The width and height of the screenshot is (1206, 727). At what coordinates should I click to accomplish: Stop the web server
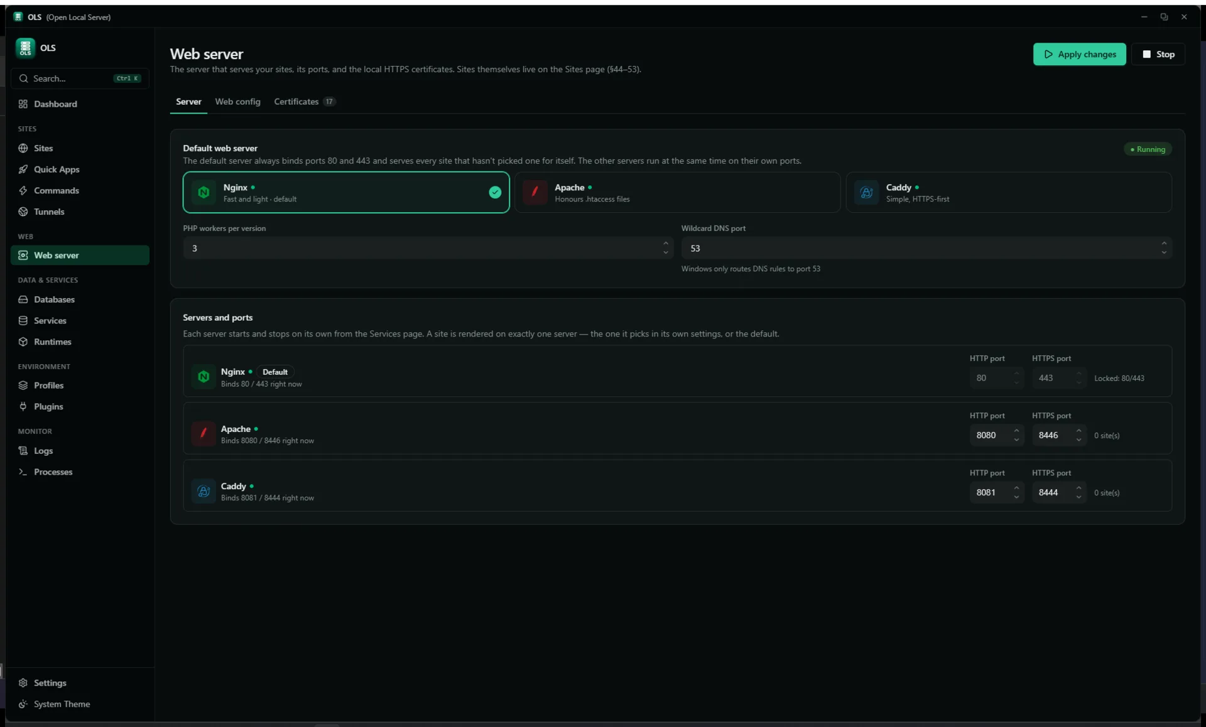[x=1158, y=55]
